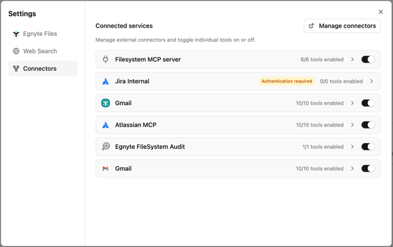Click the Authentication required badge
The image size is (393, 247).
(287, 81)
